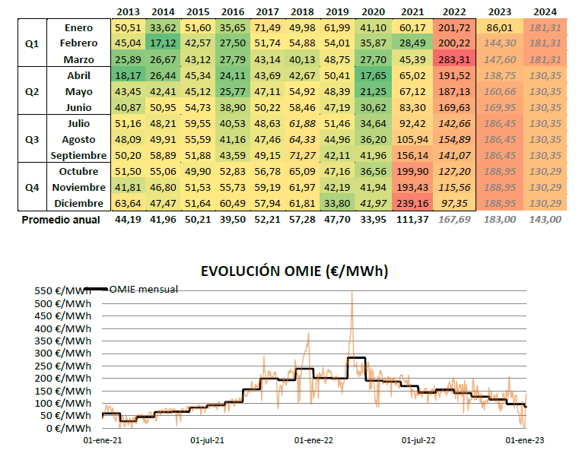Select the Junio row label

point(78,107)
